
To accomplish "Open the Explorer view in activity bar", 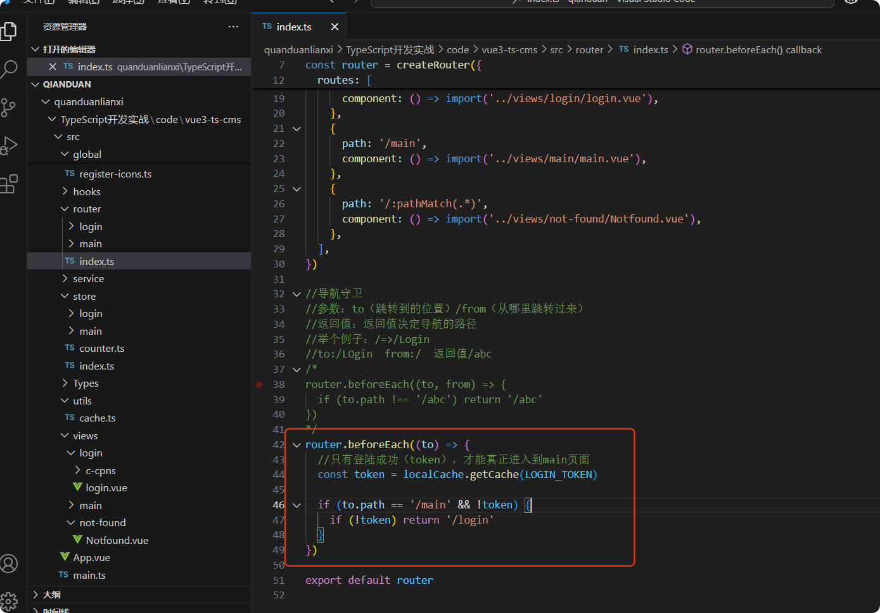I will coord(9,31).
